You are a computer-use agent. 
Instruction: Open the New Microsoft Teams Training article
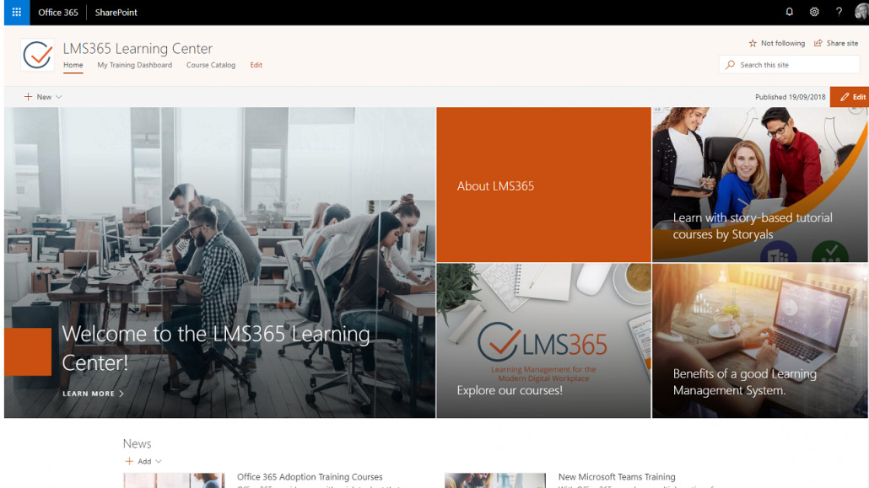click(617, 476)
